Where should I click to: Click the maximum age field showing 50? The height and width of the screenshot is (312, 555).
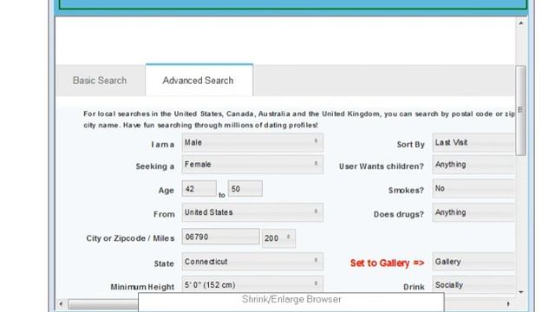pos(245,189)
